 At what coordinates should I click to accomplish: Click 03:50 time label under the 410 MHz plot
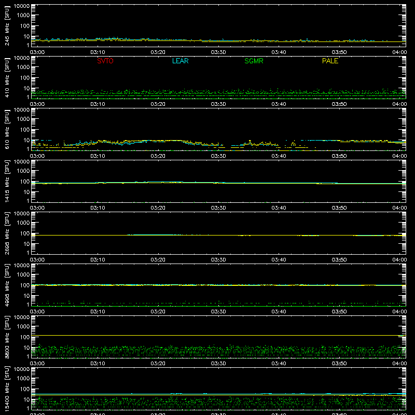coord(339,104)
